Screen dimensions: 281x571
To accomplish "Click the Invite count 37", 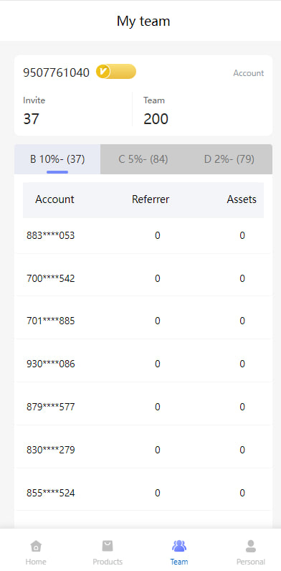I will tap(32, 119).
